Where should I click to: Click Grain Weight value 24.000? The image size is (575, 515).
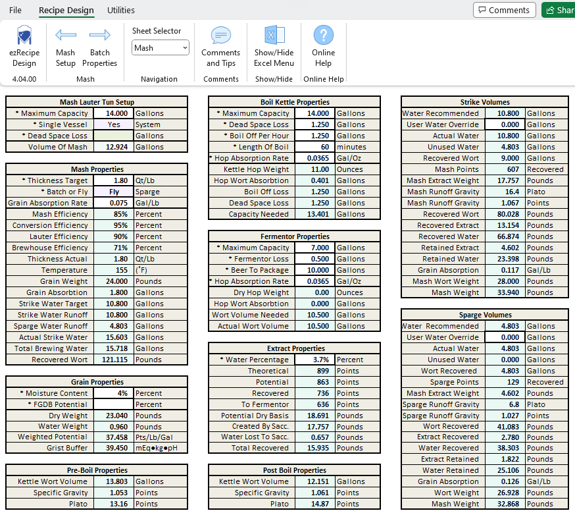coord(113,281)
